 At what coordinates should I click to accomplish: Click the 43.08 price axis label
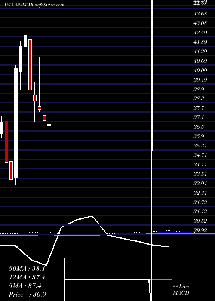coord(200,23)
